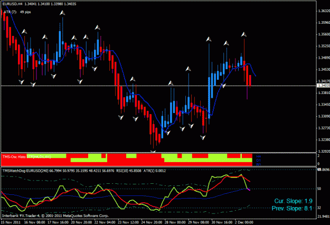Click the '17 Nov 16:00' time label
330x225 pixels.
coord(58,222)
